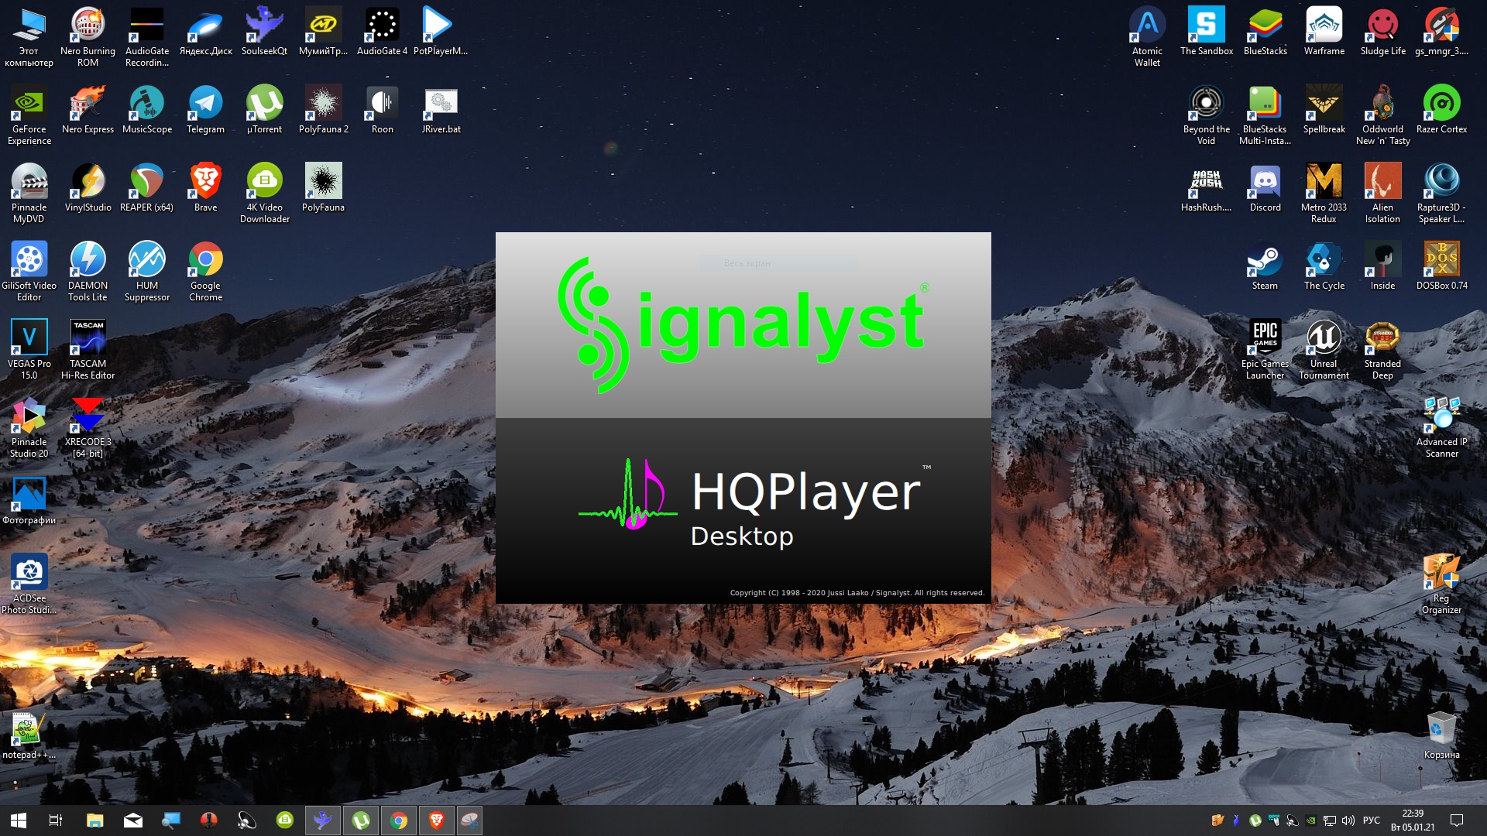Select the Telegram desktop icon
The height and width of the screenshot is (836, 1487).
(x=205, y=109)
